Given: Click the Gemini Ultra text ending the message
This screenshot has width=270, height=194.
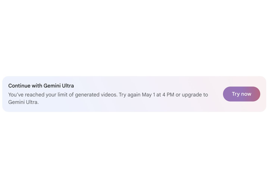Looking at the screenshot, I should pos(23,102).
